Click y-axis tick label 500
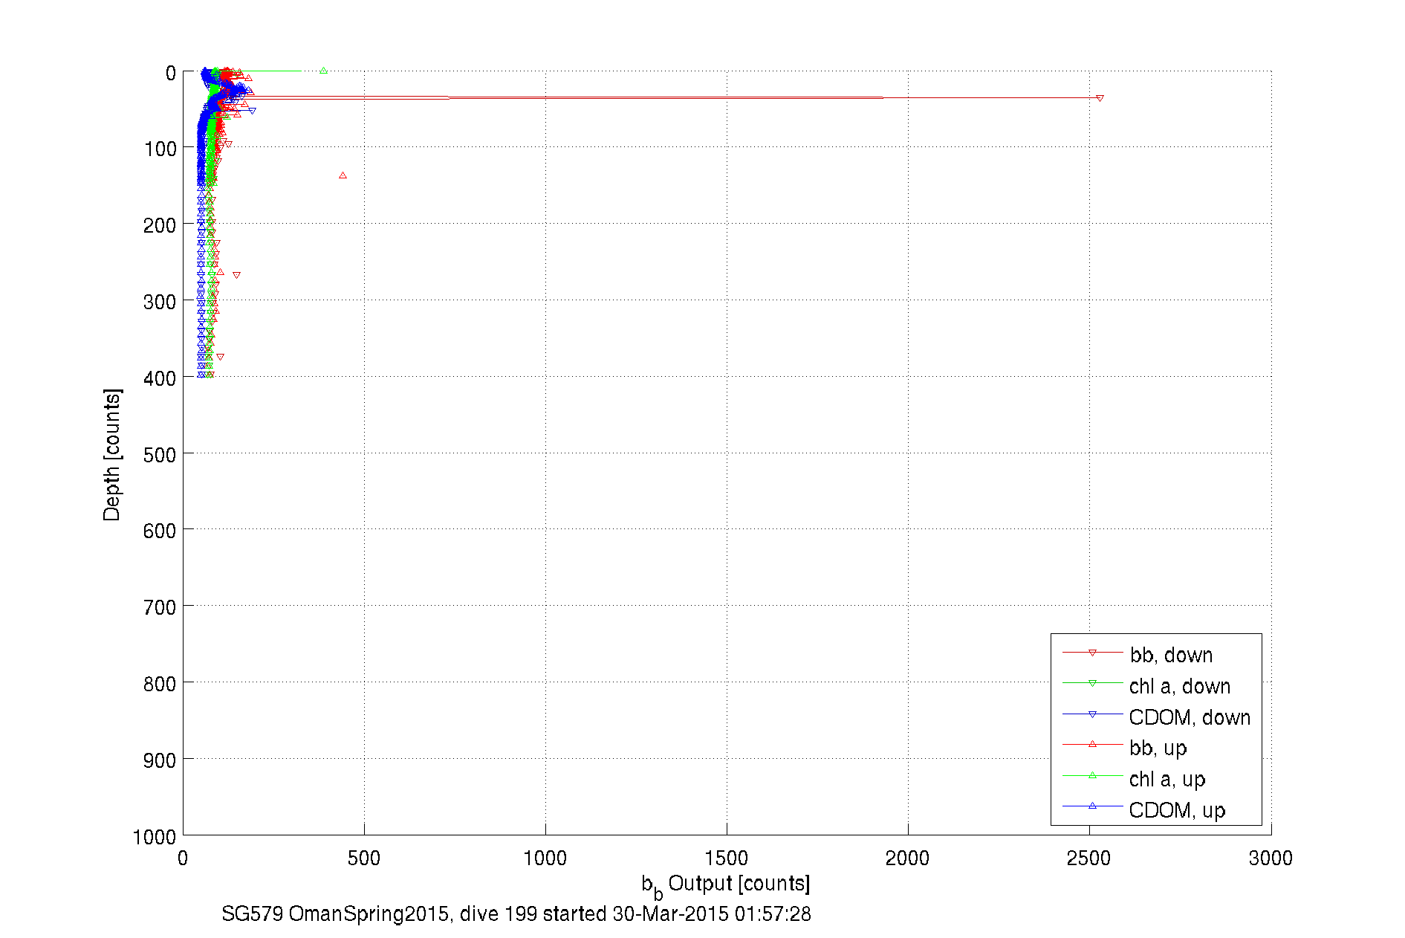Screen dimensions: 1405x938 click(x=160, y=454)
